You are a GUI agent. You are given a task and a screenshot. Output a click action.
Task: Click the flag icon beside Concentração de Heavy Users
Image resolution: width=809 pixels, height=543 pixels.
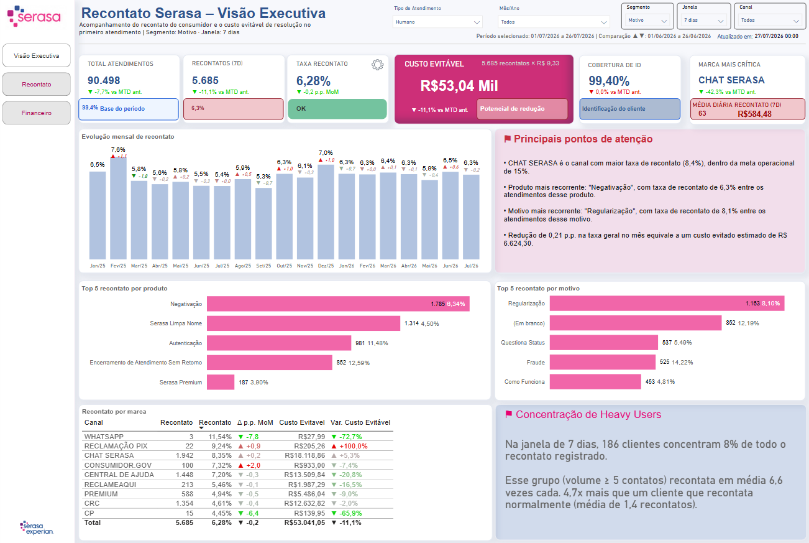[509, 415]
